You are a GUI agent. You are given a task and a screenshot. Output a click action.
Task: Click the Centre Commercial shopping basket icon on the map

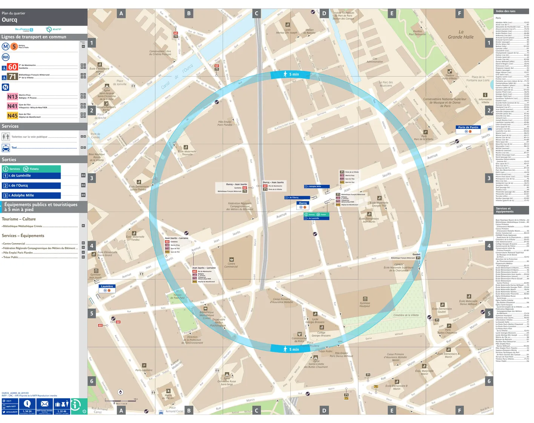(x=231, y=259)
